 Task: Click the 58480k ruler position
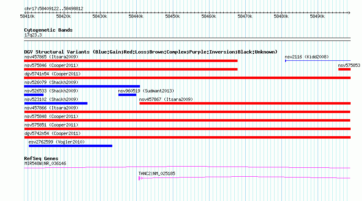281,16
